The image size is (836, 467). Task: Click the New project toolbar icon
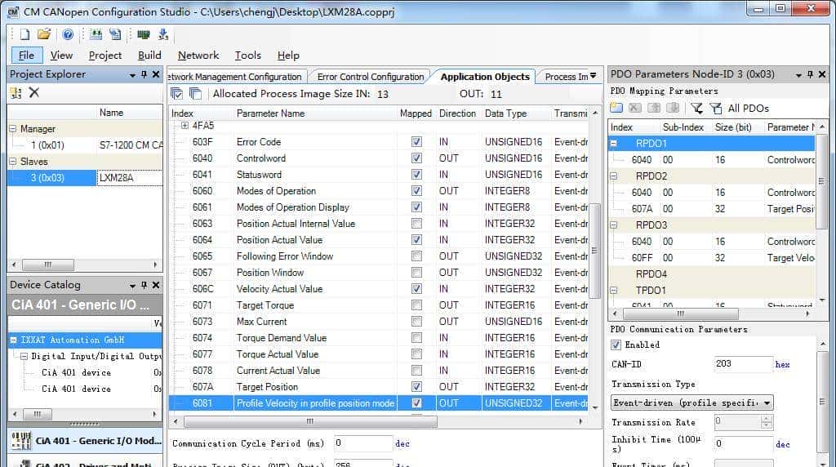tap(24, 34)
